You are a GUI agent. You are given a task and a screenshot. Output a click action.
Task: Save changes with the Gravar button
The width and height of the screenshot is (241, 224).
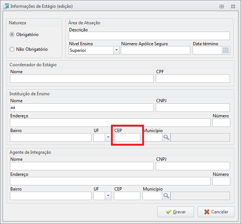coord(176,212)
